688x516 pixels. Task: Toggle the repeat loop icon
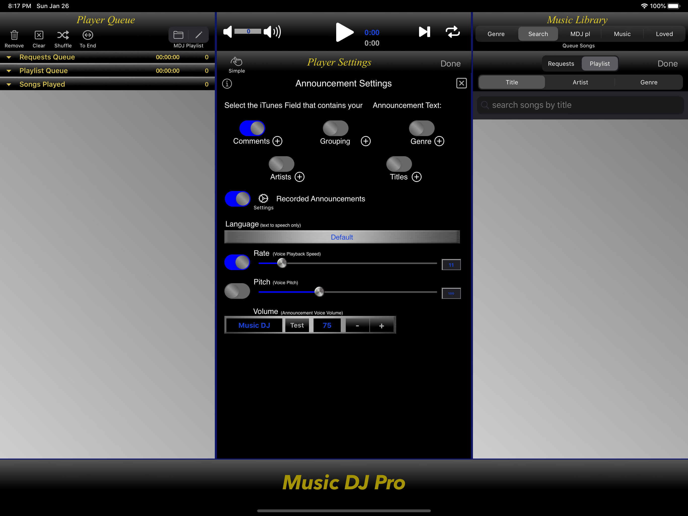pos(453,32)
